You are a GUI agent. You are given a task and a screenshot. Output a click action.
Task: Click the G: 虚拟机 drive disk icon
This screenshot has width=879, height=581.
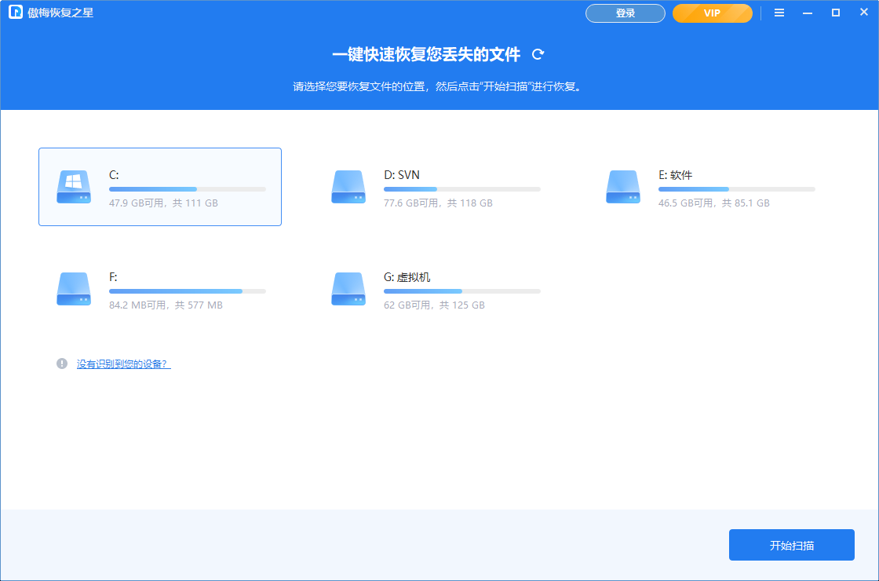tap(348, 289)
